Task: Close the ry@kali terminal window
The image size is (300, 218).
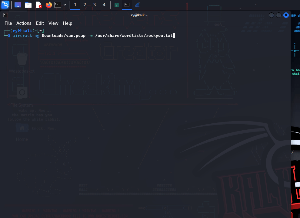Action: 286,15
